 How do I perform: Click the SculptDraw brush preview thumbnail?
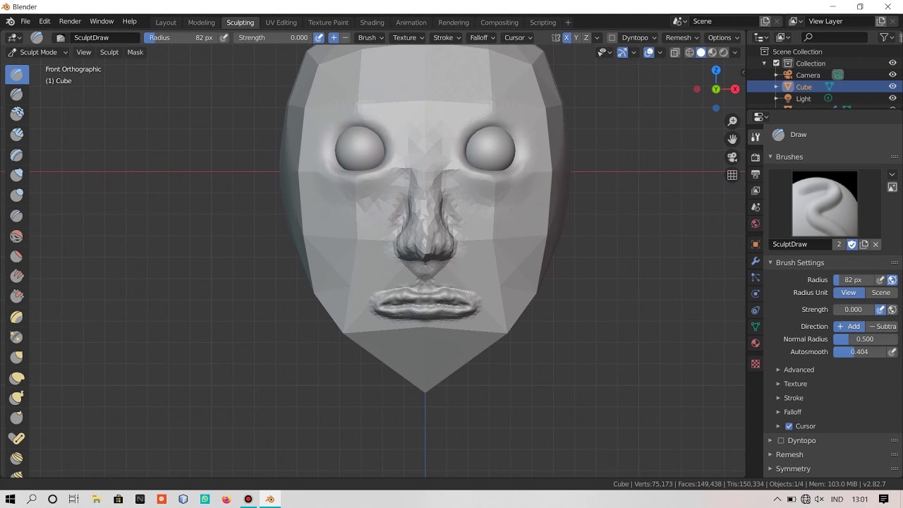pos(825,203)
